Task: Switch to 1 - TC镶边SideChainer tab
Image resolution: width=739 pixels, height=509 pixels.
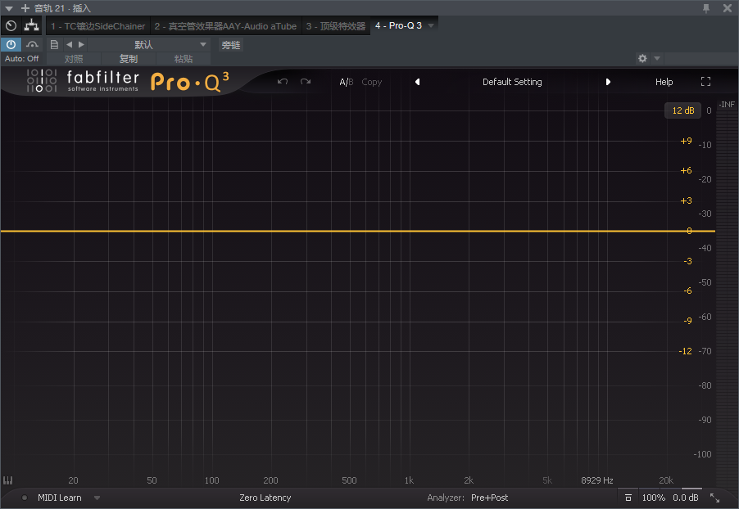Action: 98,26
